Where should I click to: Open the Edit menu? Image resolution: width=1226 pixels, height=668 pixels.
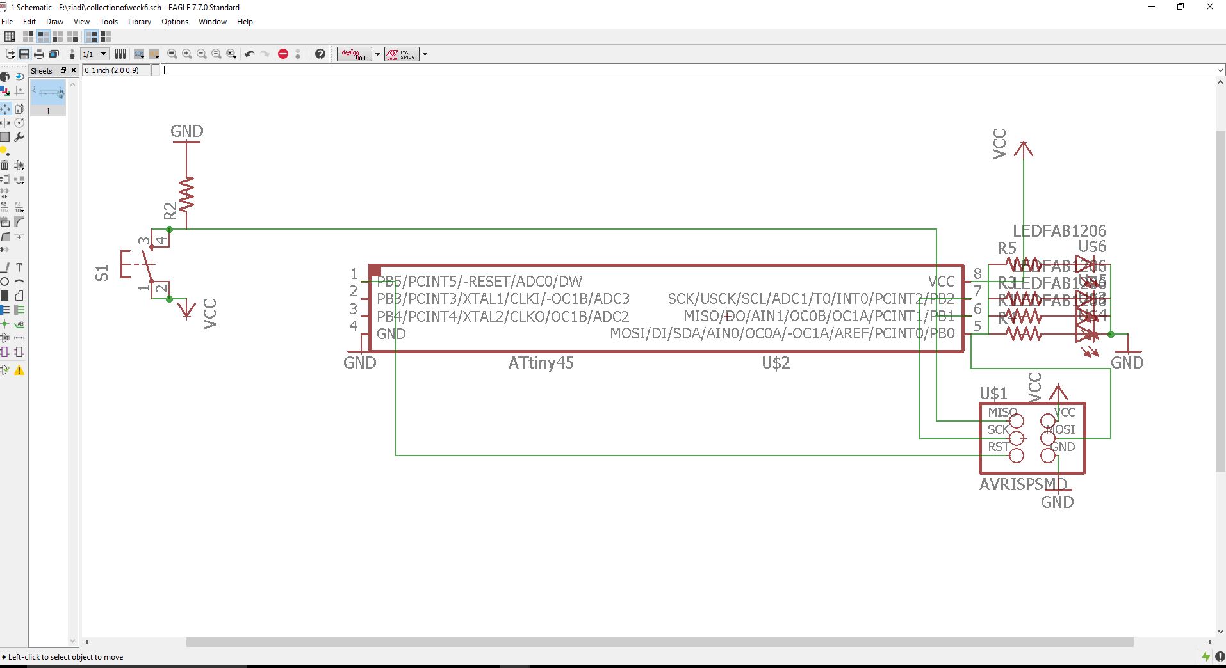pyautogui.click(x=29, y=22)
